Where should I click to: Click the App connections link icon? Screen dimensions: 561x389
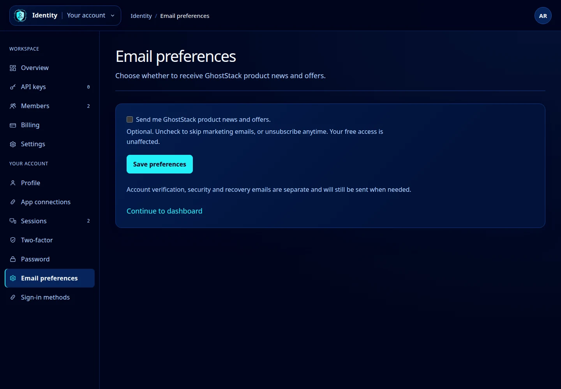(13, 202)
